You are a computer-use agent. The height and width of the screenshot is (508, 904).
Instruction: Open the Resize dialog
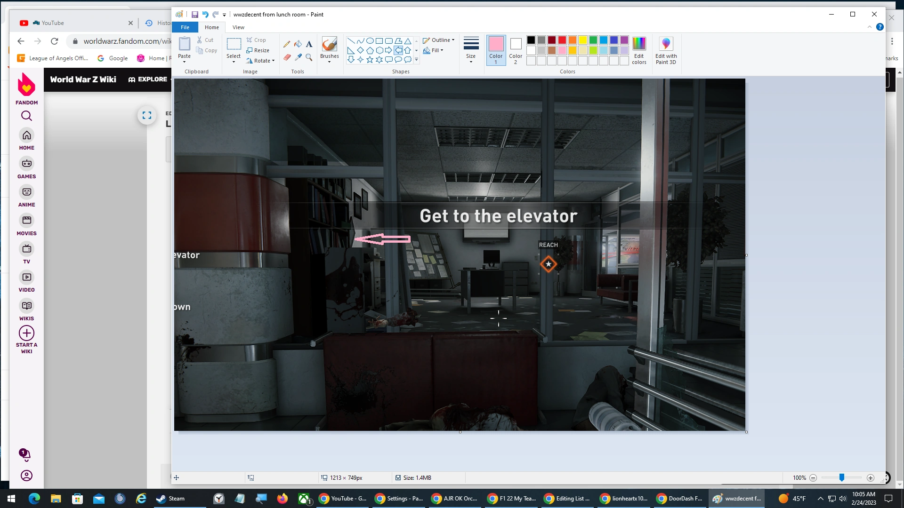(x=258, y=50)
